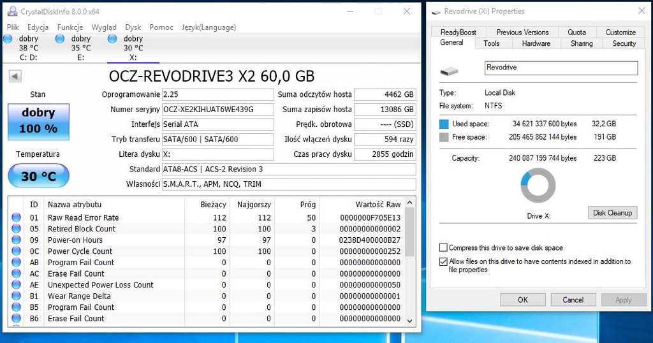The height and width of the screenshot is (343, 653).
Task: Switch to the Tools tab
Action: click(x=492, y=43)
